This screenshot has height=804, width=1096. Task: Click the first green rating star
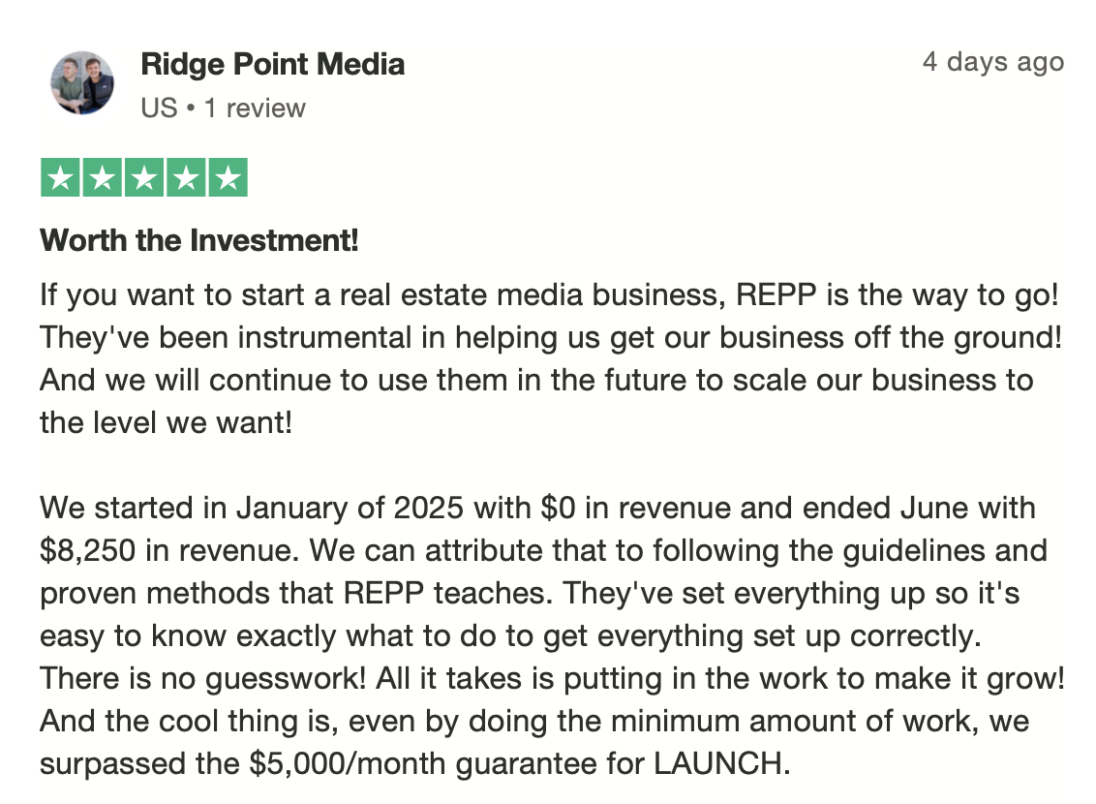tap(60, 177)
